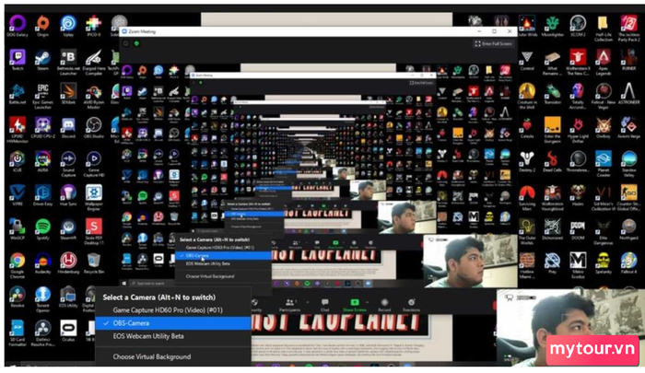
Task: Open the Audacity desktop icon
Action: 42,263
